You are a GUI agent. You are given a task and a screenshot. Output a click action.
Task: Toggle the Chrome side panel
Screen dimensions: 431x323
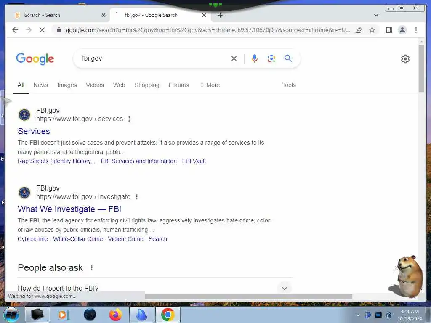click(x=388, y=30)
